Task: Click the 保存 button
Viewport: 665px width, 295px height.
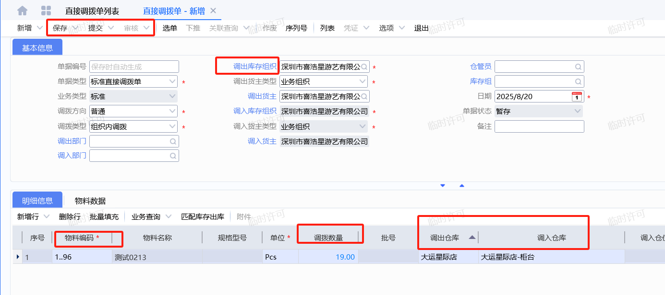Action: pos(60,28)
